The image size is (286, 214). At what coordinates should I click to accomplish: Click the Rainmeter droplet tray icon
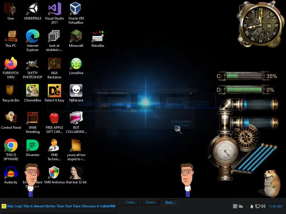pos(252,206)
